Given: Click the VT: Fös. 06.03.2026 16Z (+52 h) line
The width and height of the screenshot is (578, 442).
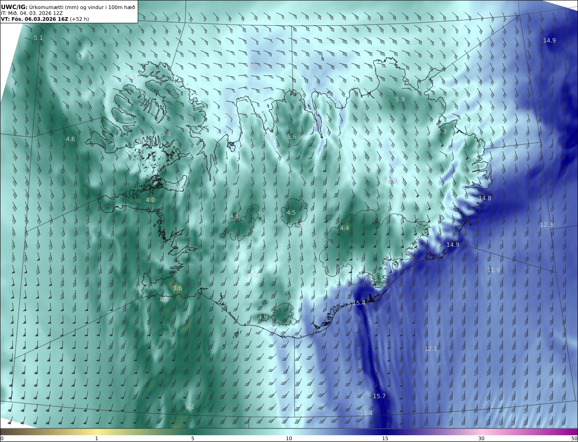Looking at the screenshot, I should 45,19.
